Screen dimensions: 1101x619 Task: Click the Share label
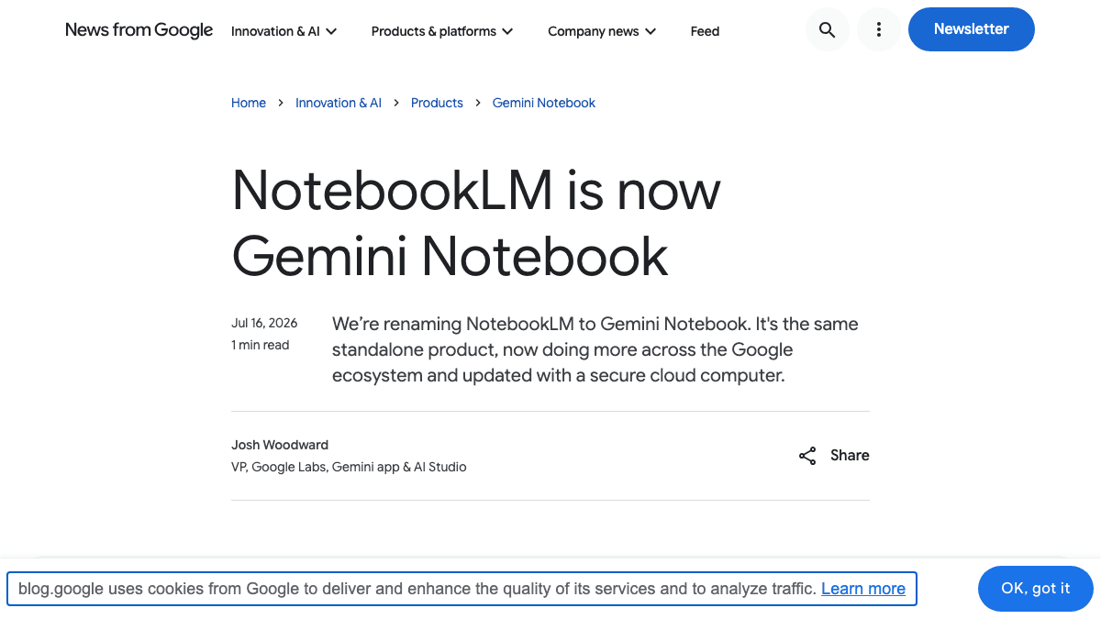pyautogui.click(x=850, y=456)
